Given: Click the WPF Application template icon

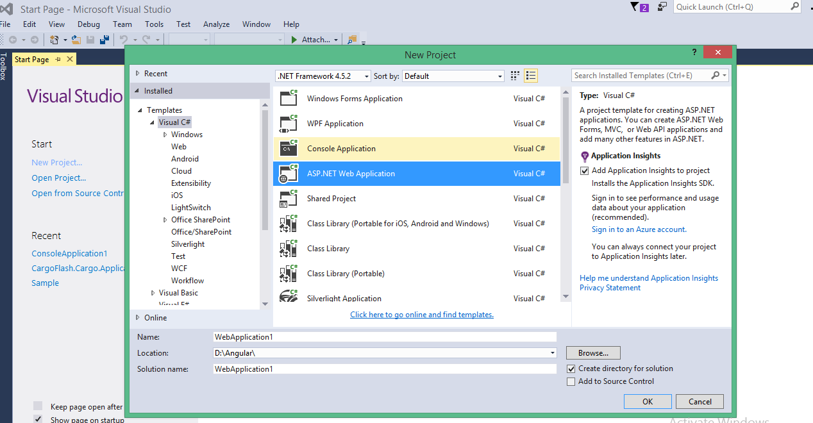Looking at the screenshot, I should (x=289, y=123).
